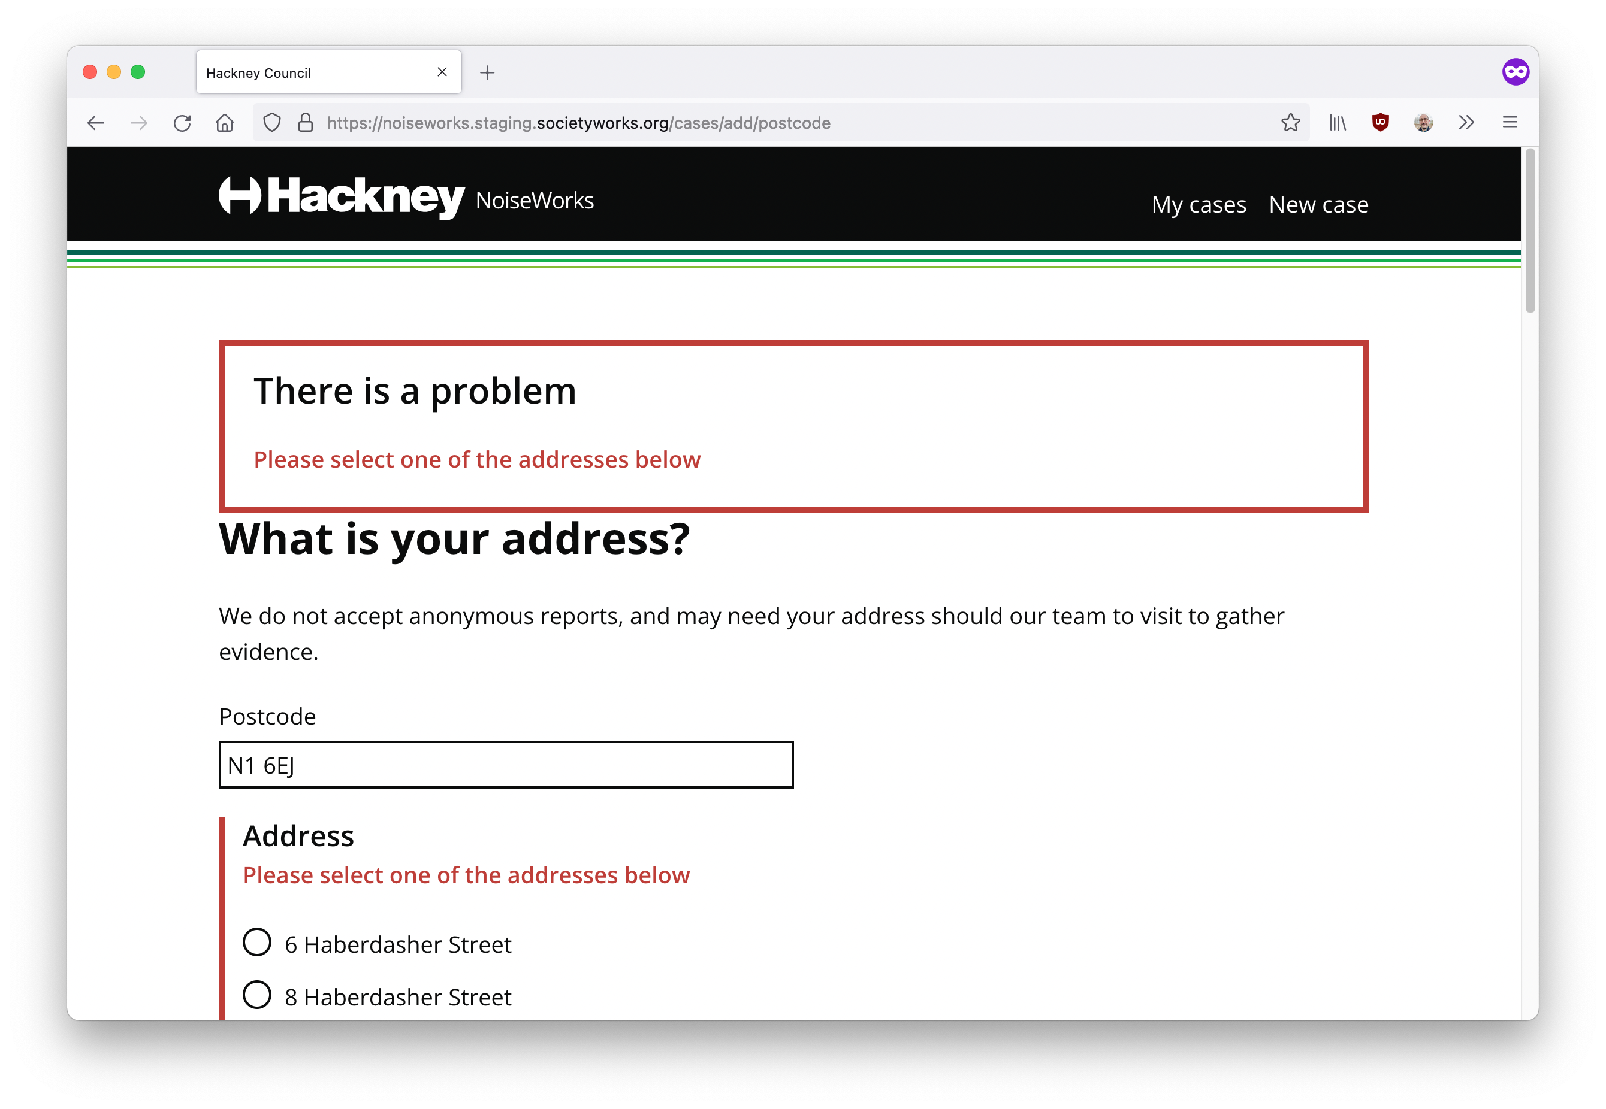
Task: Click the Postcode field label
Action: click(267, 717)
